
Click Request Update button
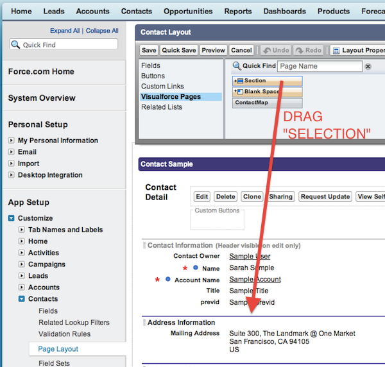(325, 196)
